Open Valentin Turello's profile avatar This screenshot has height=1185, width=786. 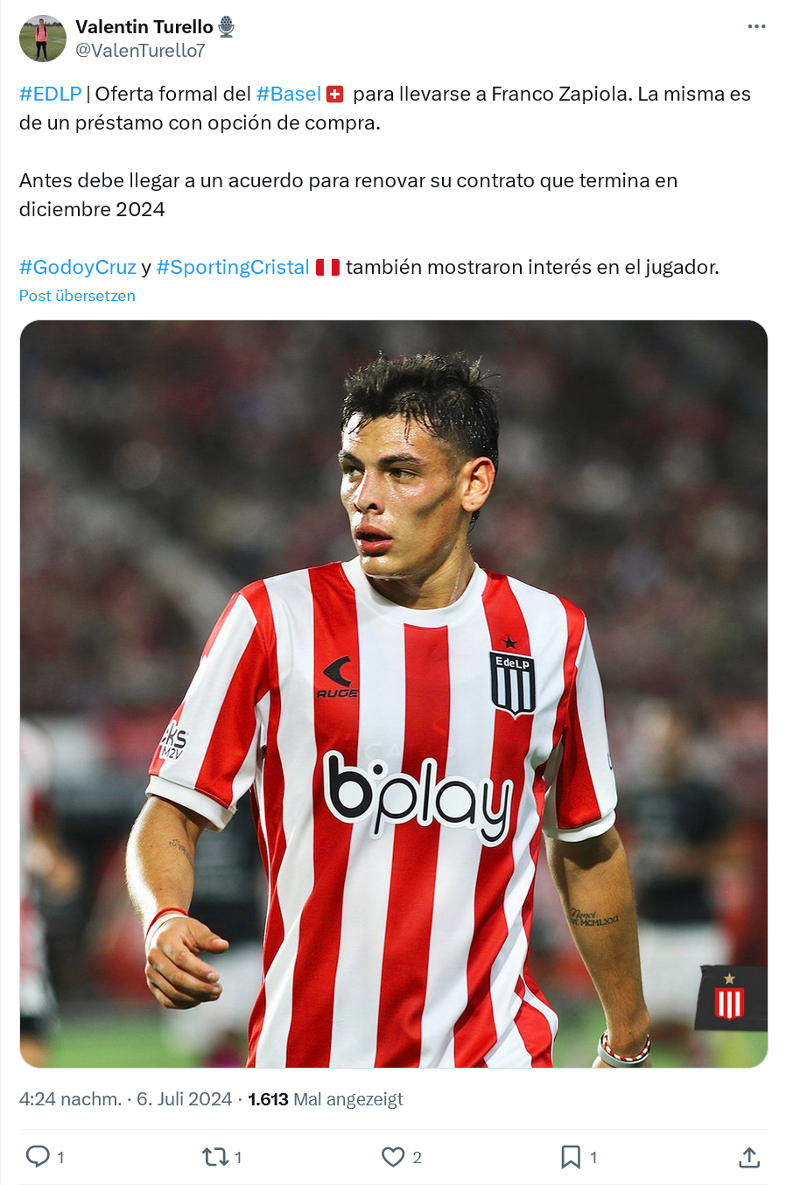click(43, 39)
